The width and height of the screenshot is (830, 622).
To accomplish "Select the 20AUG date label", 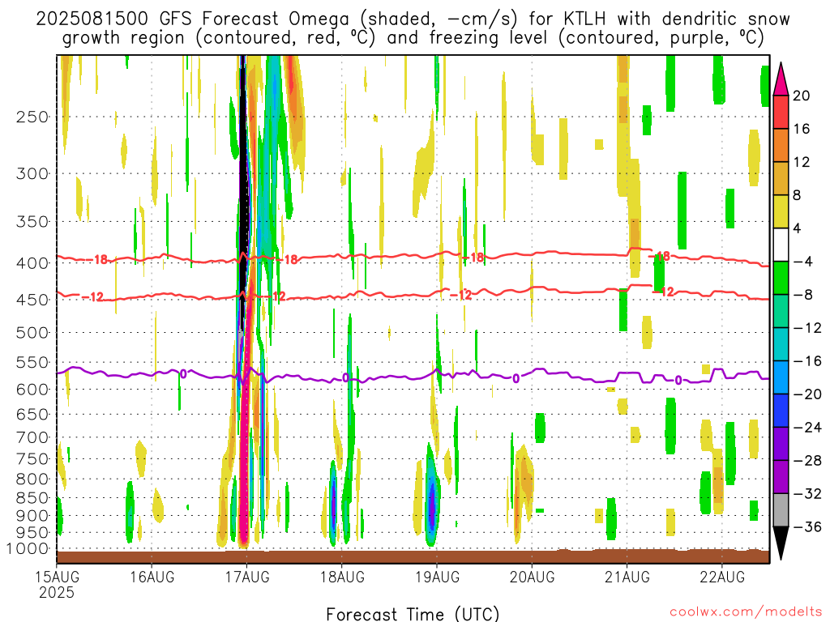I will [532, 576].
